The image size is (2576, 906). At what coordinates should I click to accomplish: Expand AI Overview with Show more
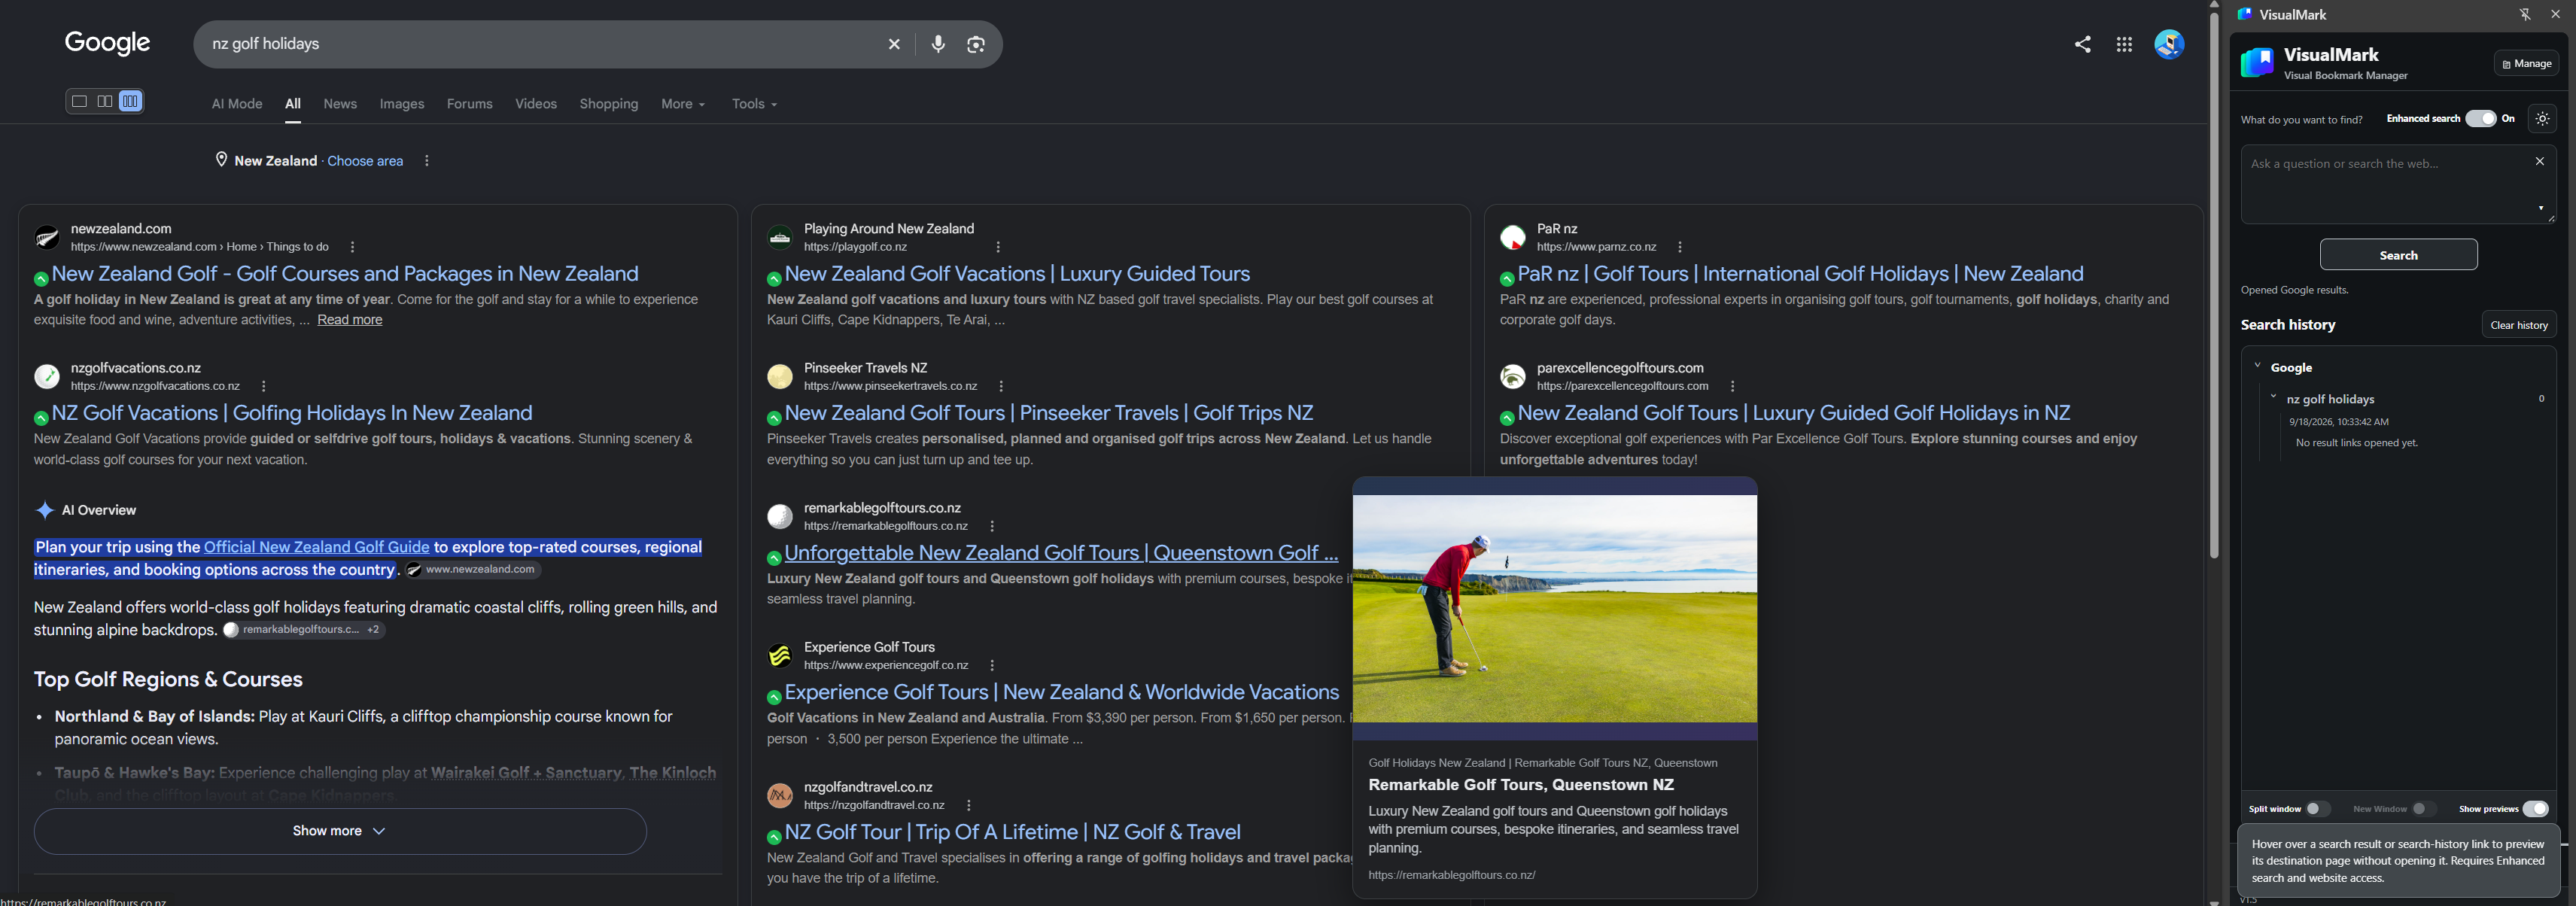coord(340,831)
